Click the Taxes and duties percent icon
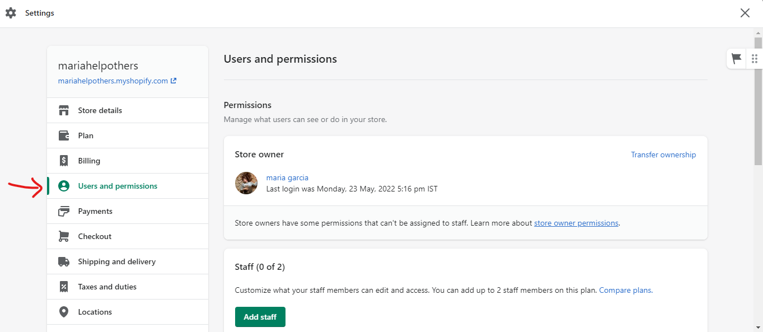This screenshot has height=332, width=763. point(64,287)
